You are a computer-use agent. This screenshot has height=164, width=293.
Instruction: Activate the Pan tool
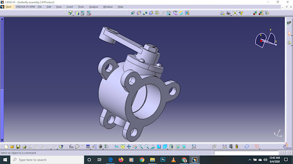pos(129,147)
